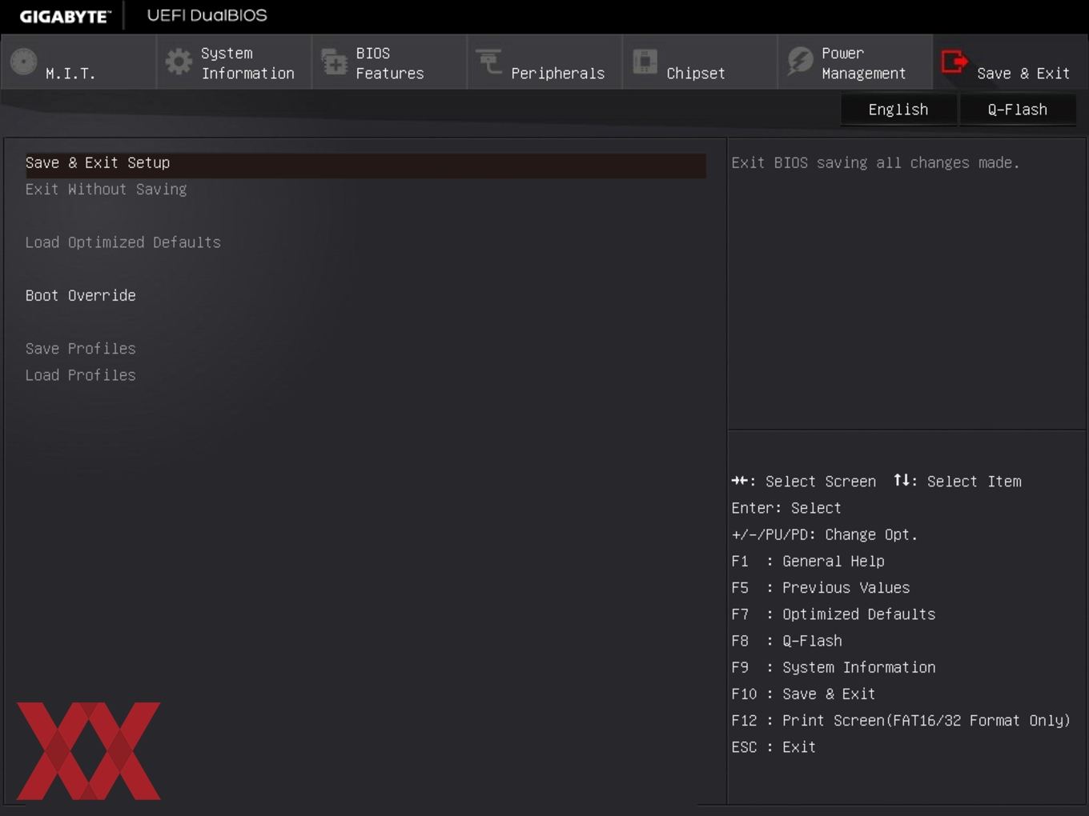Launch the Q-Flash utility button
1089x816 pixels.
(1018, 110)
